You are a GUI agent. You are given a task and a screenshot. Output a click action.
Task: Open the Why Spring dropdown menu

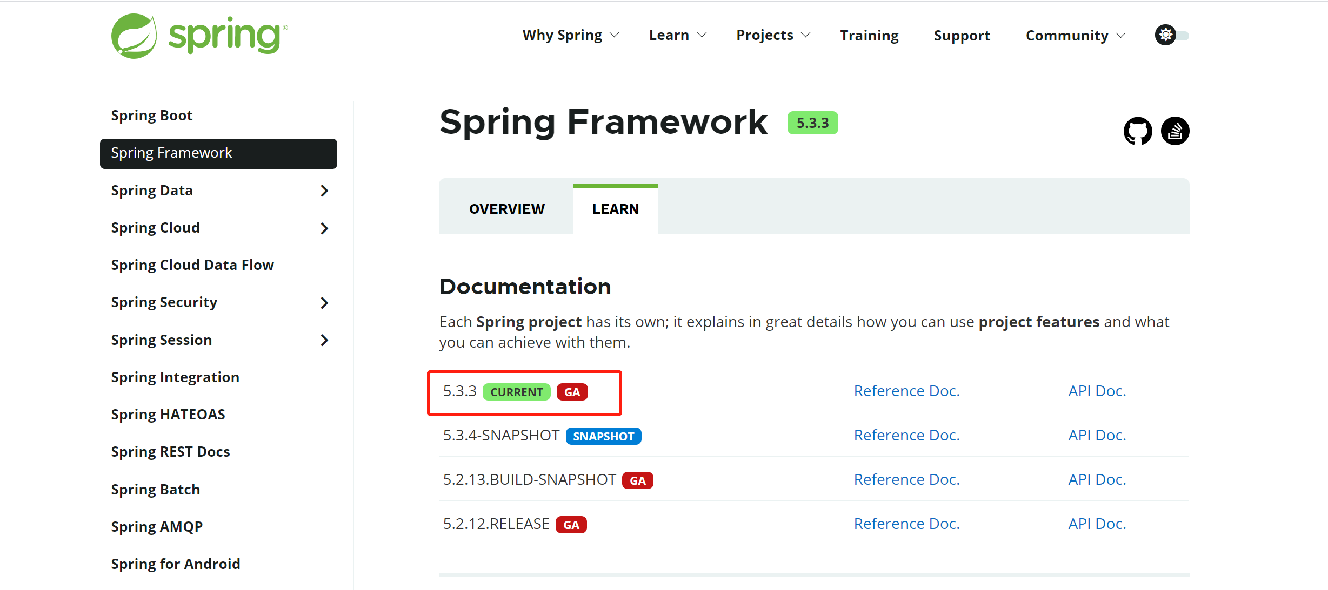point(570,36)
